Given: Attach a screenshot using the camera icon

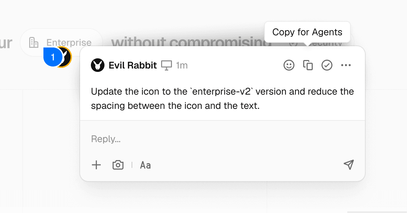Looking at the screenshot, I should click(x=118, y=165).
